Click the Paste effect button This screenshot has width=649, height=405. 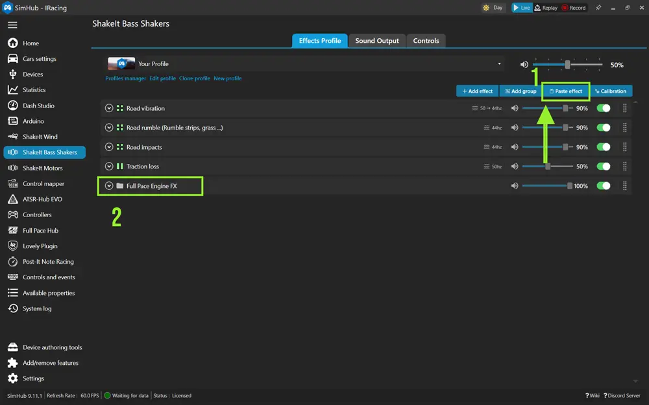click(x=565, y=91)
